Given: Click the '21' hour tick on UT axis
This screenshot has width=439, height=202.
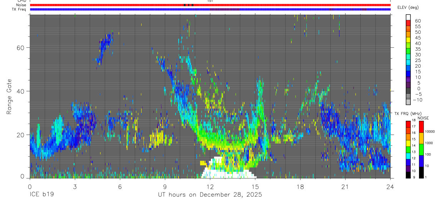Looking at the screenshot, I should click(345, 186).
